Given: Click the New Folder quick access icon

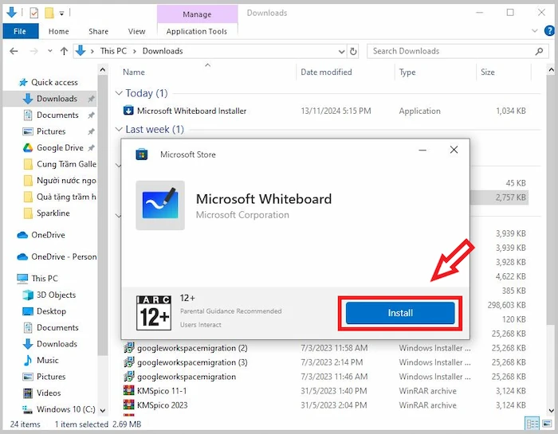Looking at the screenshot, I should click(49, 14).
